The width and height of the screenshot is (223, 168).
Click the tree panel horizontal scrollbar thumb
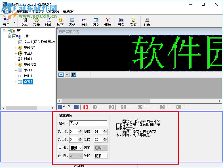21,108
